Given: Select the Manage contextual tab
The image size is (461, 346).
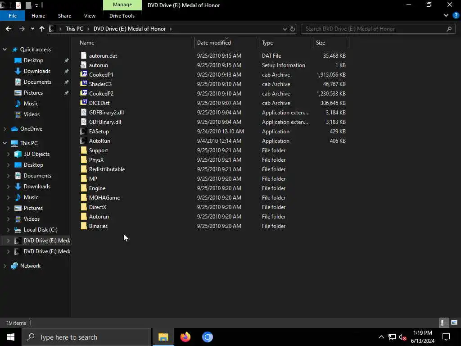Looking at the screenshot, I should 122,5.
